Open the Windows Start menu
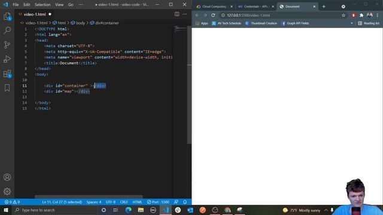This screenshot has width=383, height=215. [5, 210]
